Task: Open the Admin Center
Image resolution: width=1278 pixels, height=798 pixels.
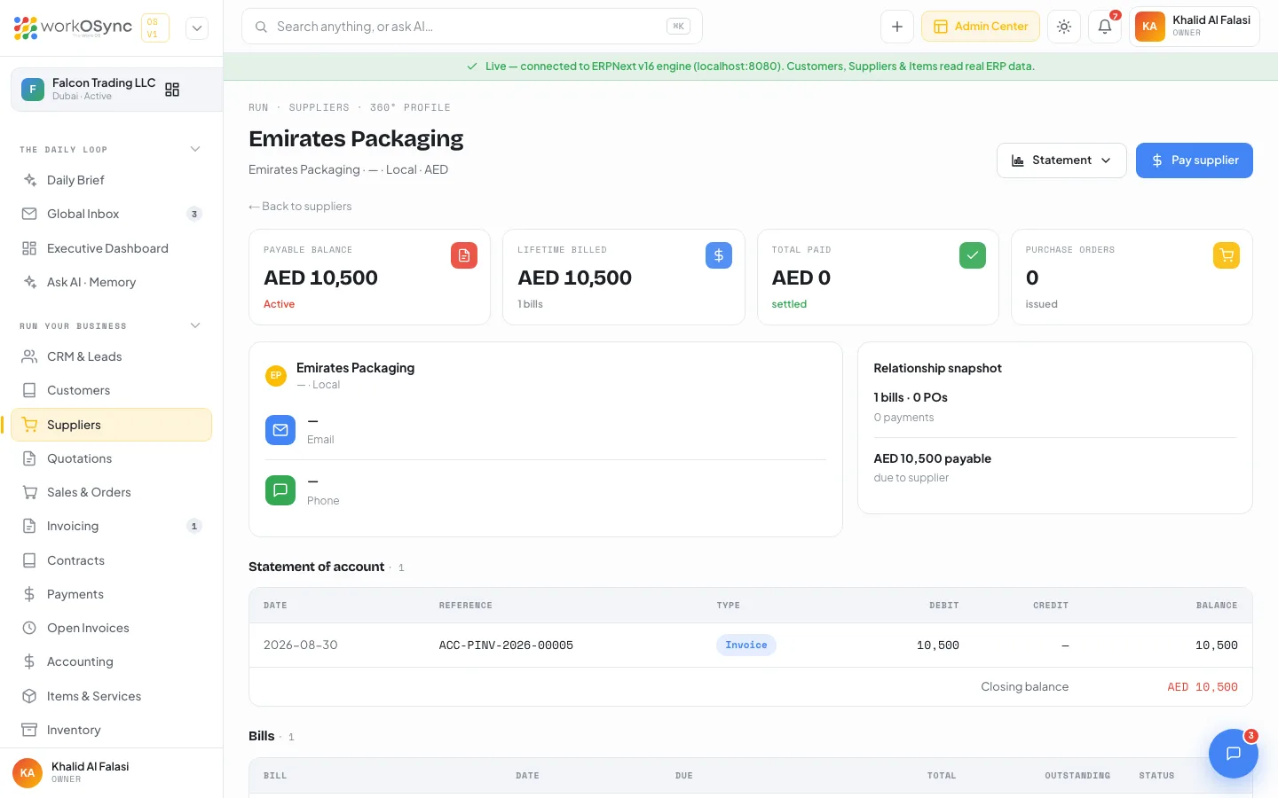Action: tap(981, 27)
